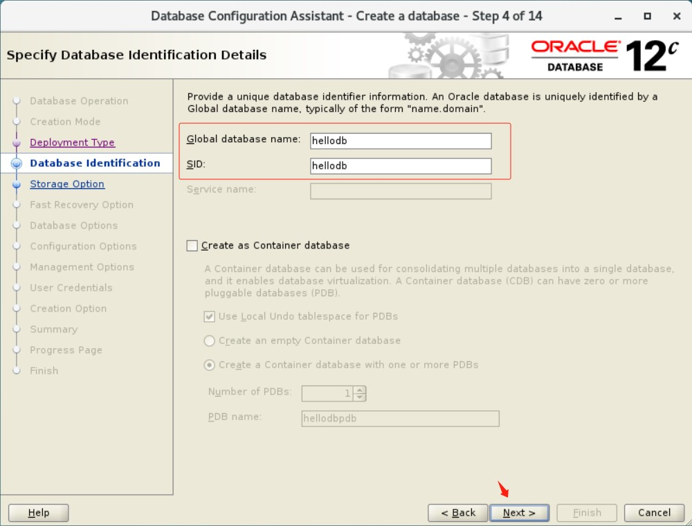Go back with the Back button
The width and height of the screenshot is (692, 526).
[x=458, y=513]
